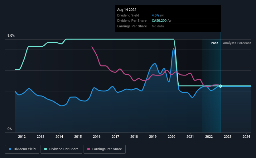Toggle the Dividend Yield legend button
The width and height of the screenshot is (256, 158).
pos(22,149)
